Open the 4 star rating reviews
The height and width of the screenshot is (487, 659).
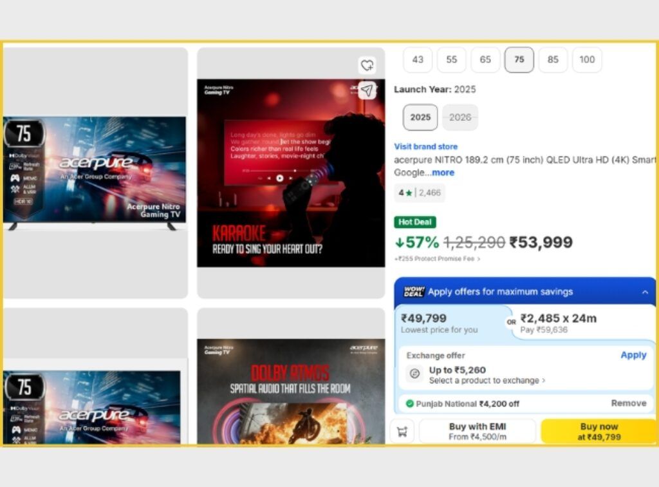click(420, 193)
